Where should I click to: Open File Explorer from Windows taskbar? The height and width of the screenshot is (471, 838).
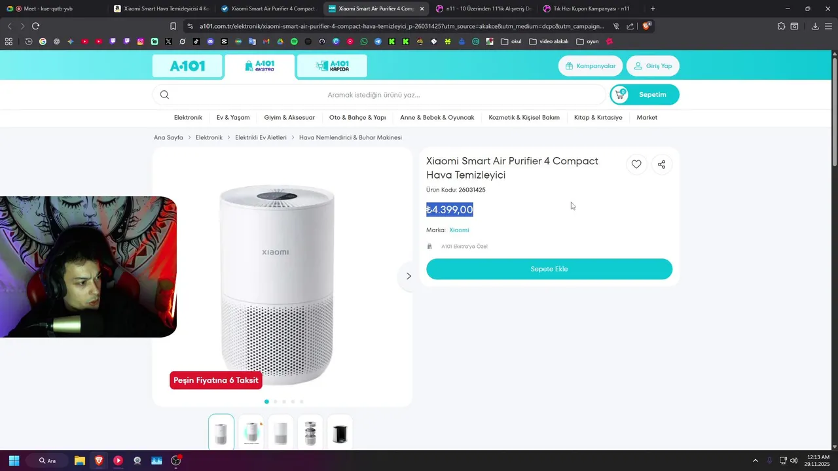coord(80,461)
